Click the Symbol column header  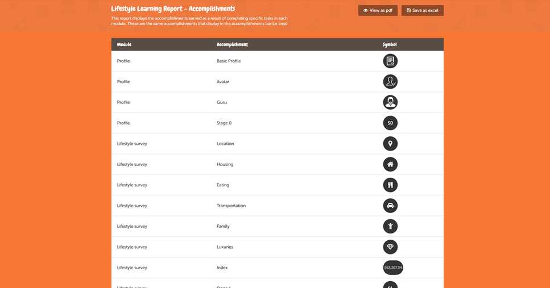tap(390, 44)
